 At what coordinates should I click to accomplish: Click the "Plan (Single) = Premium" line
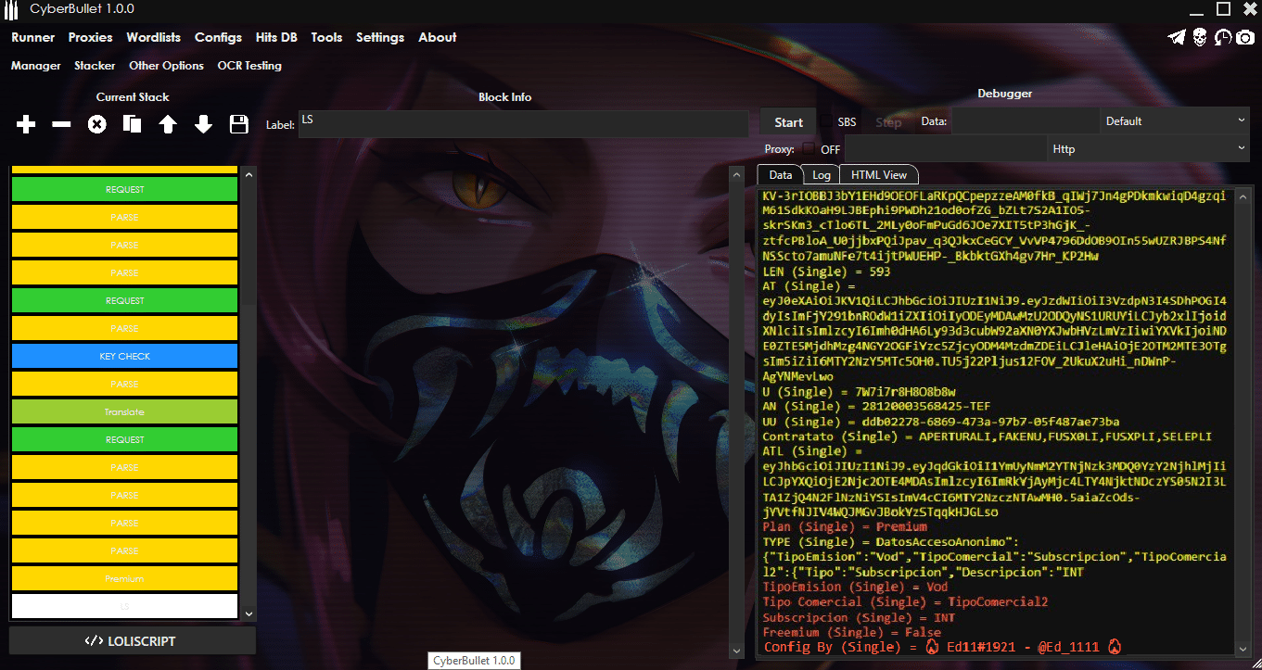click(845, 526)
